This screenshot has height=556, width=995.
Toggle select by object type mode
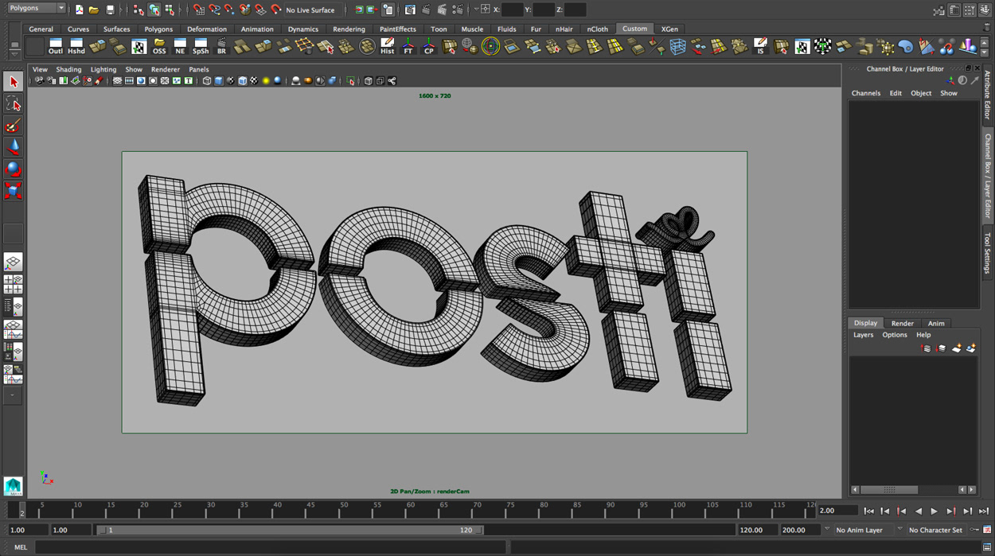coord(154,10)
